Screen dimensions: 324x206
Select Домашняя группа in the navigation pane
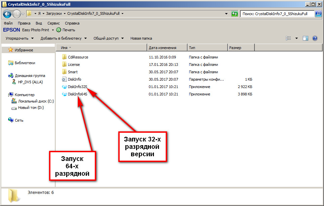[x=30, y=76]
